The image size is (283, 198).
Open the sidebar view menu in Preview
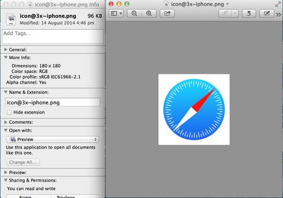[116, 14]
